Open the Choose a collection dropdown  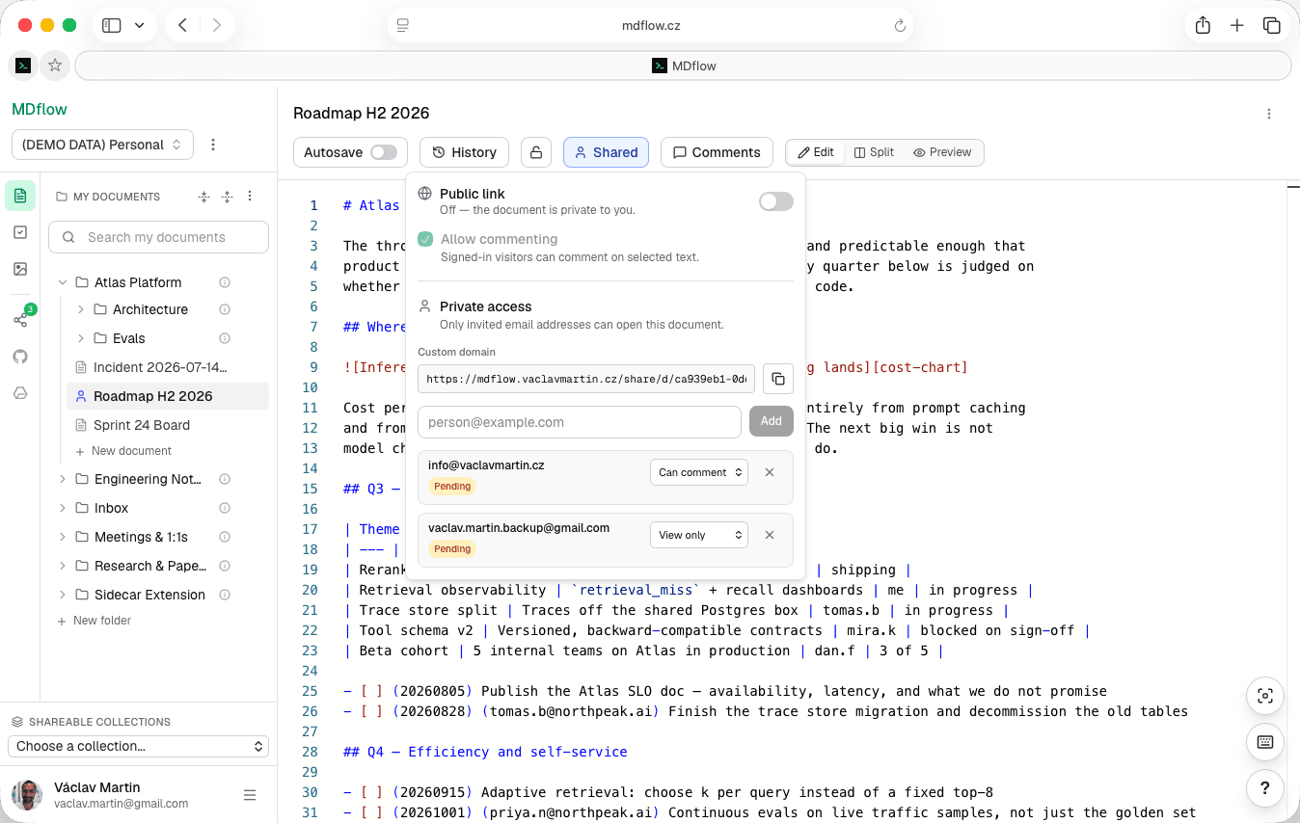[x=140, y=746]
